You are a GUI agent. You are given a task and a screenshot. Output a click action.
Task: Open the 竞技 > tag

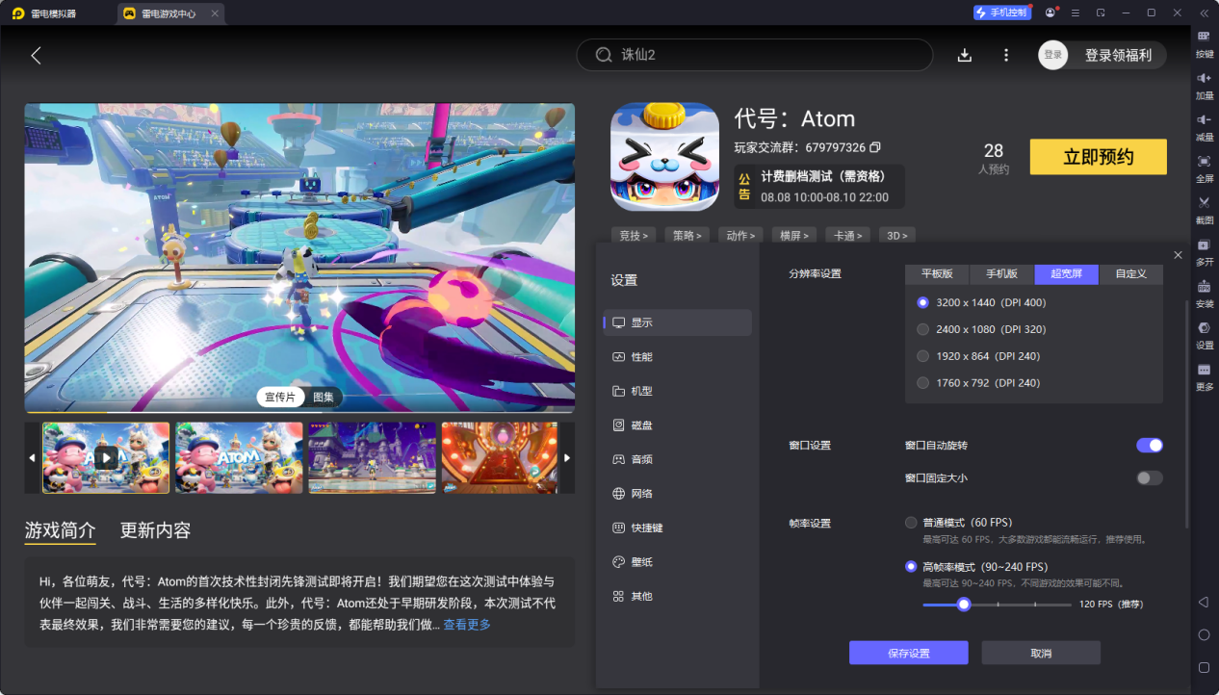633,235
